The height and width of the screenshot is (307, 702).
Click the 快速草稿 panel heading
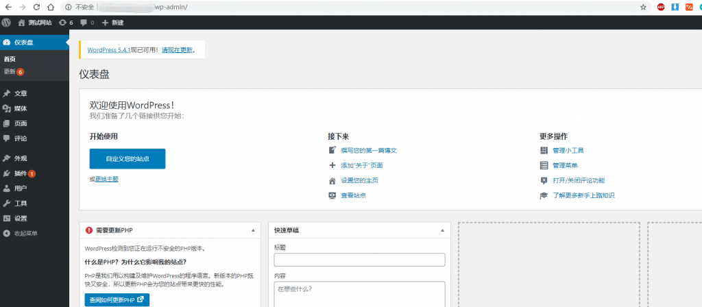tap(287, 230)
